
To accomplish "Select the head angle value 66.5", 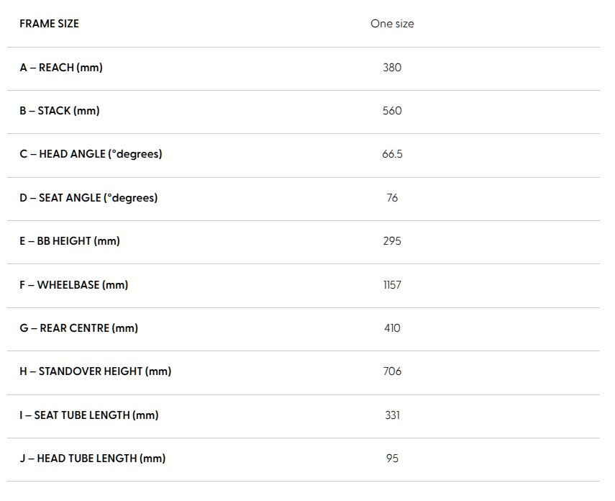I will 392,154.
